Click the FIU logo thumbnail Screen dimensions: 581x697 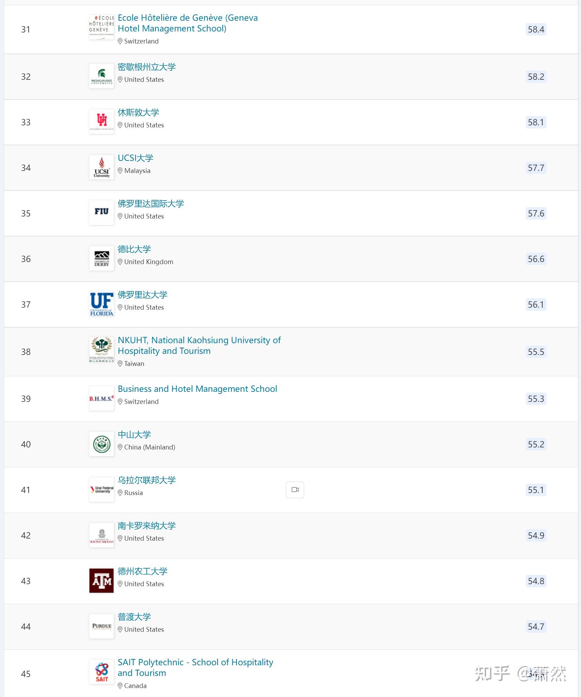coord(101,213)
